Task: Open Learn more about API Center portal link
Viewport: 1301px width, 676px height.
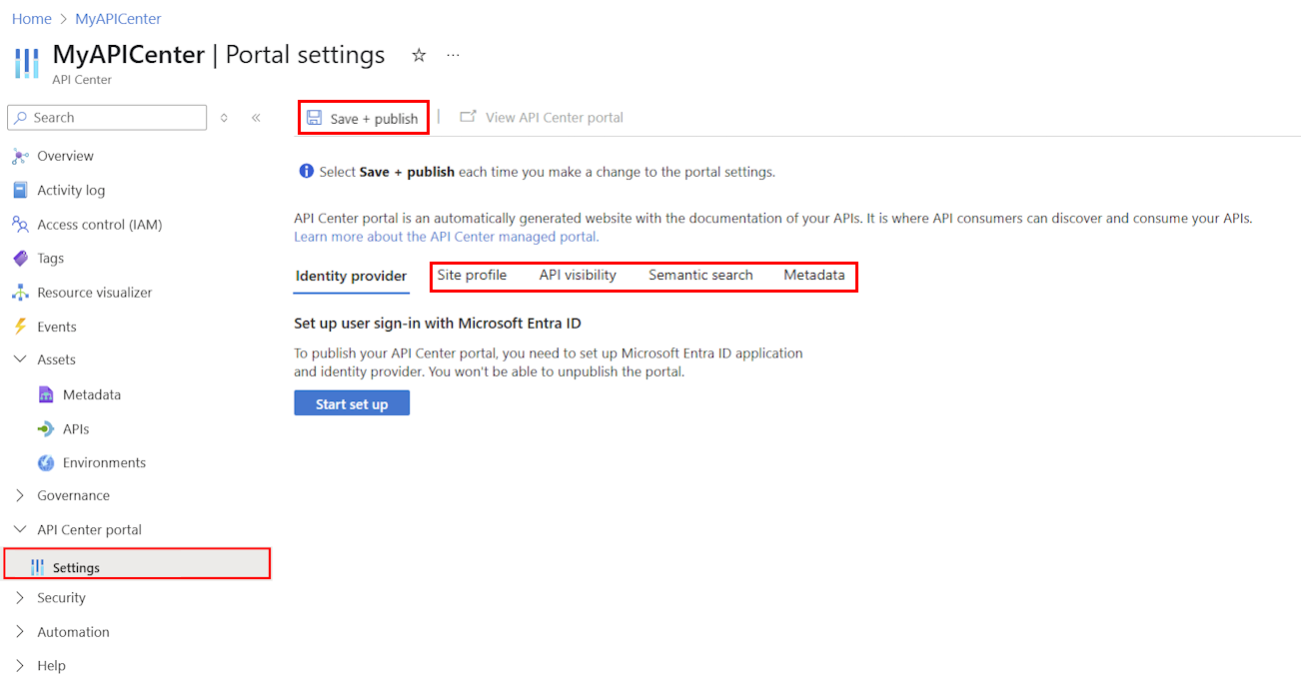Action: (x=447, y=238)
